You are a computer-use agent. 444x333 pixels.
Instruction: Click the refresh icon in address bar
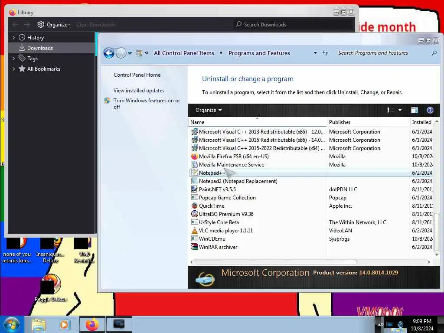[x=325, y=53]
